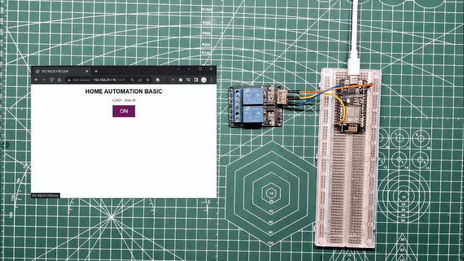Viewport: 464px width, 261px height.
Task: Open Chrome three-dot menu
Action: click(211, 80)
